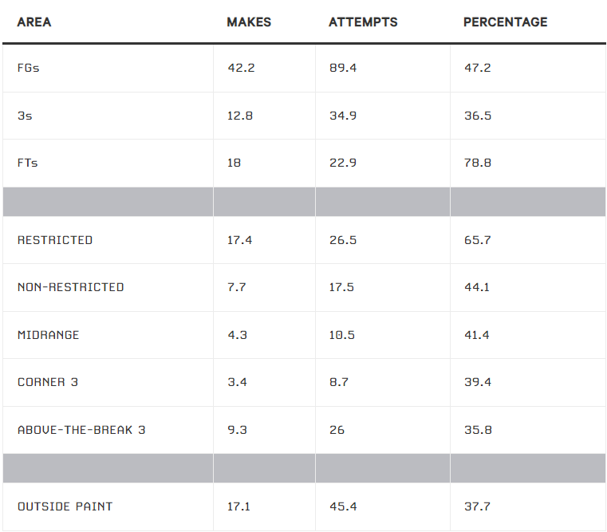Click the PERCENTAGE column header
607x532 pixels.
click(505, 22)
